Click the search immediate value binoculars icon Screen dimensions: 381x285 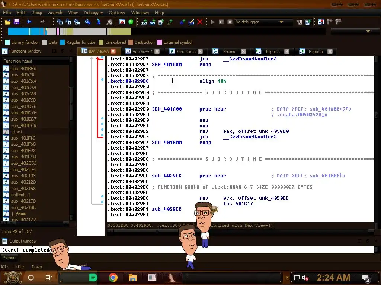pyautogui.click(x=60, y=22)
